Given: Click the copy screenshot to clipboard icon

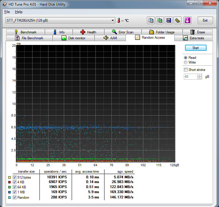Looking at the screenshot, I should pos(160,20).
